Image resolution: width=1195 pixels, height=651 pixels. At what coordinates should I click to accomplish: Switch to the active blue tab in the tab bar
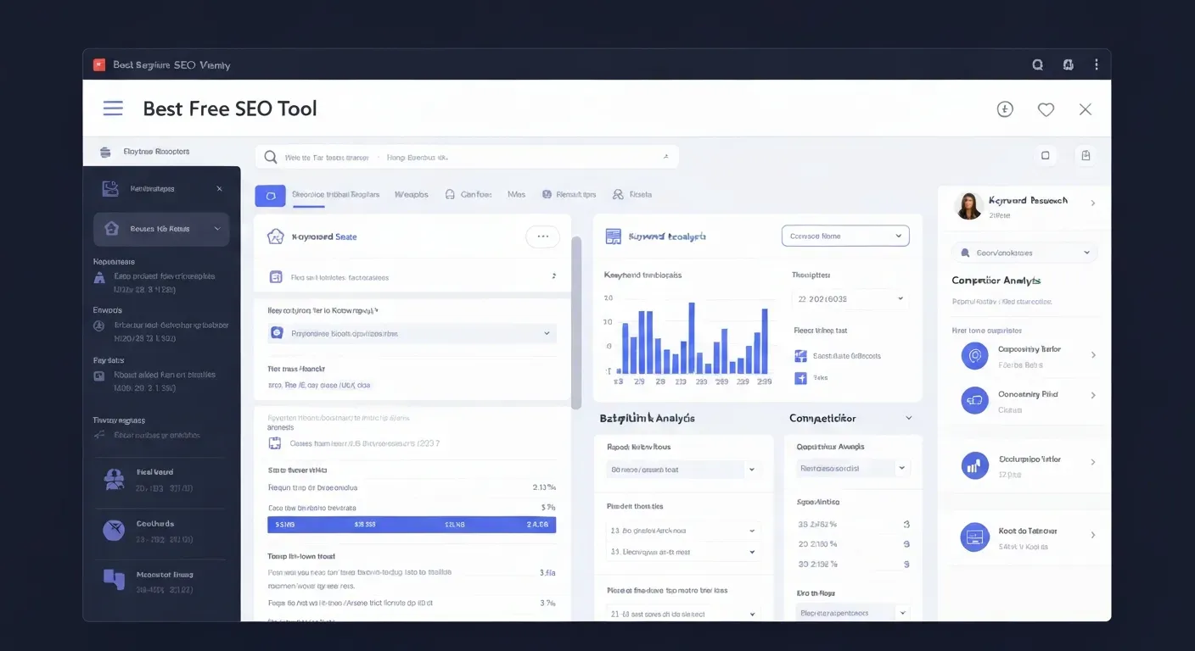tap(270, 195)
